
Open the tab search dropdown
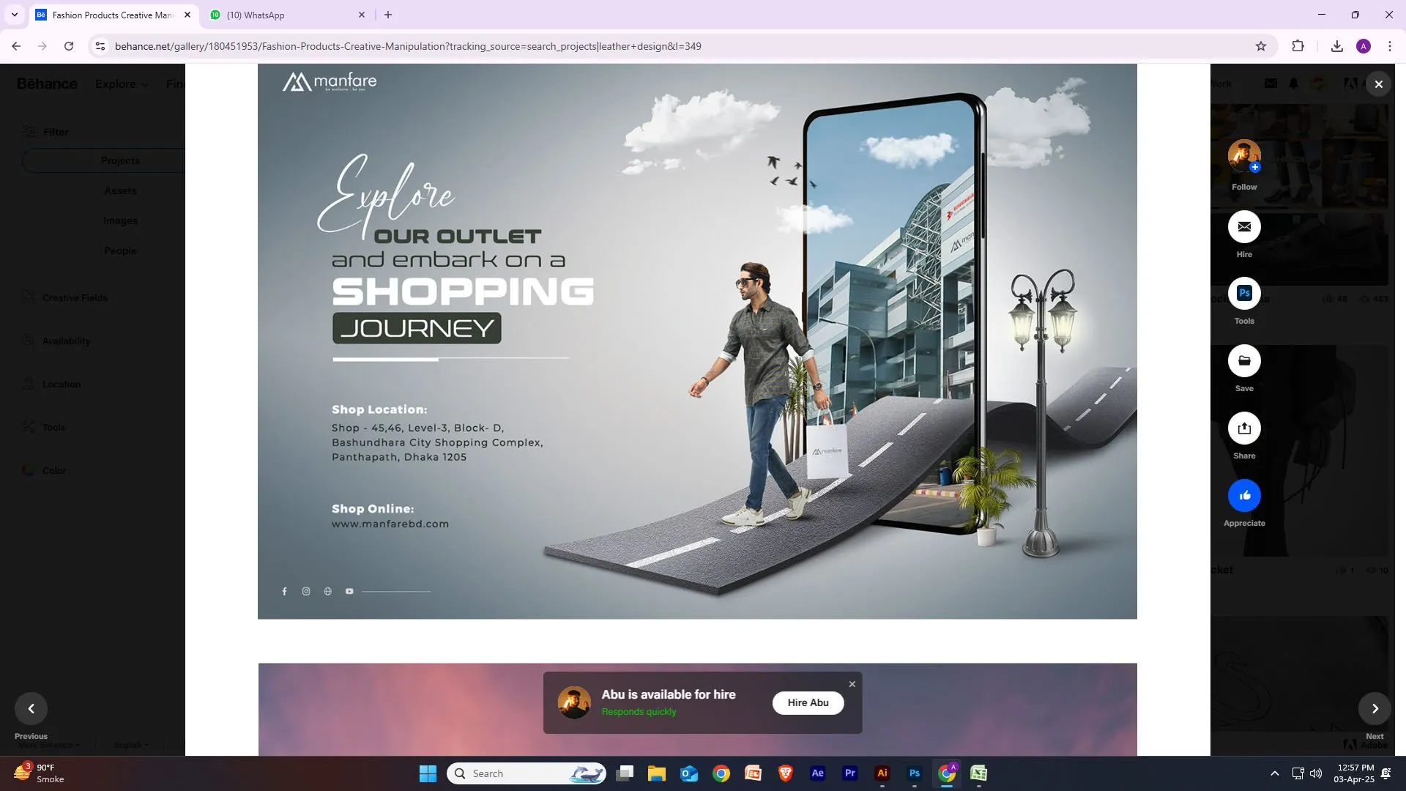coord(14,15)
